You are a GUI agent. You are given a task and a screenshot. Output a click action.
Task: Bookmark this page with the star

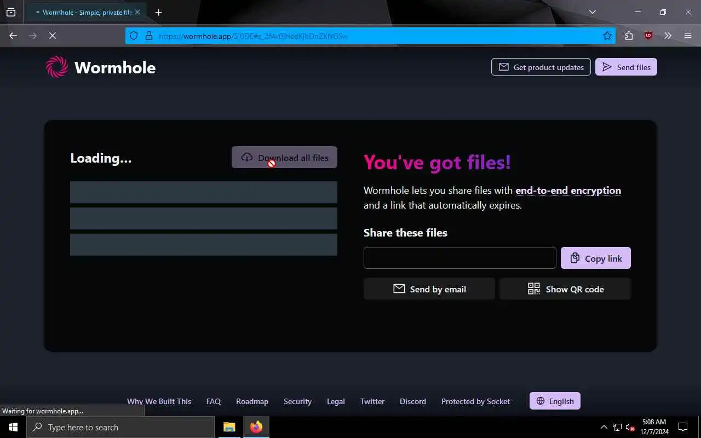[x=607, y=36]
